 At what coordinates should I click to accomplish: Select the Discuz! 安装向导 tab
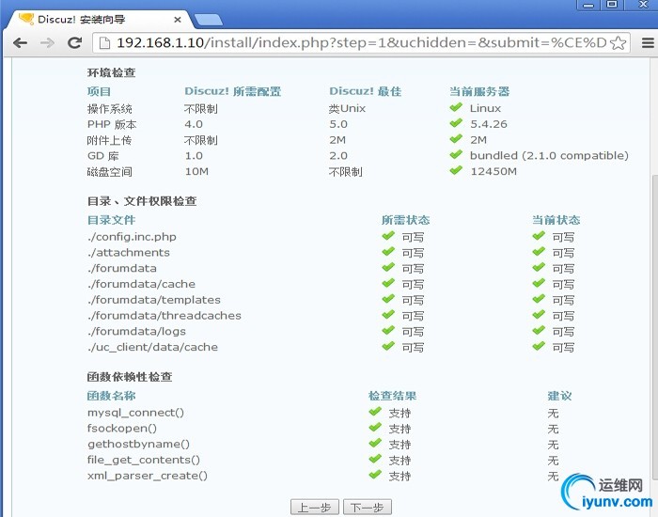(99, 20)
